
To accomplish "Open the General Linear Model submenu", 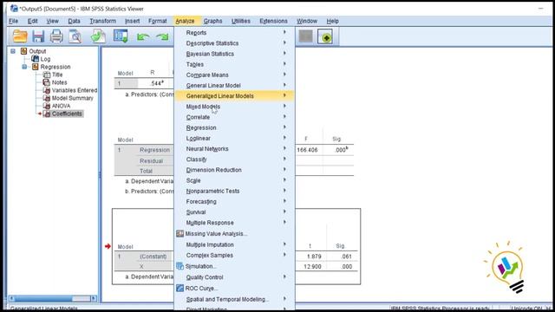I will (x=234, y=85).
